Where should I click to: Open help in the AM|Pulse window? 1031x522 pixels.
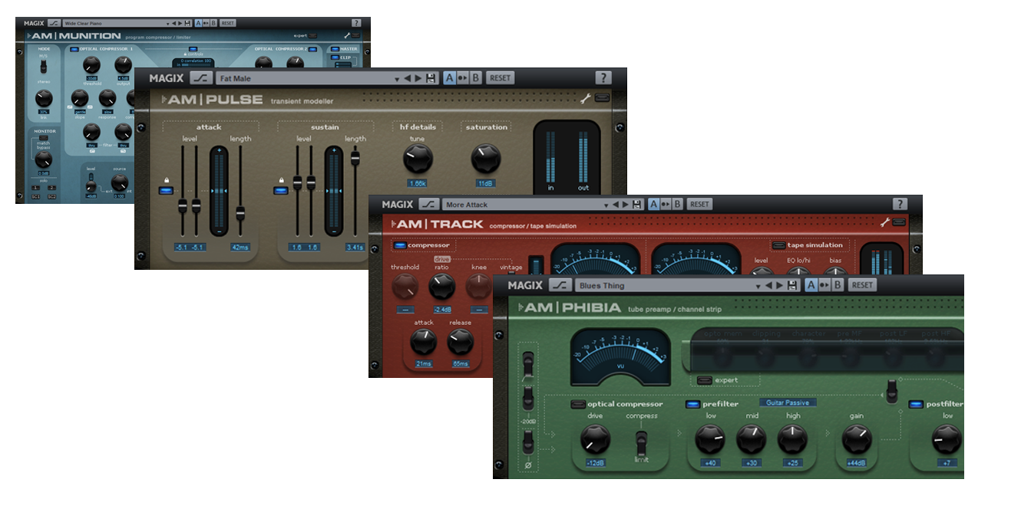click(x=603, y=78)
